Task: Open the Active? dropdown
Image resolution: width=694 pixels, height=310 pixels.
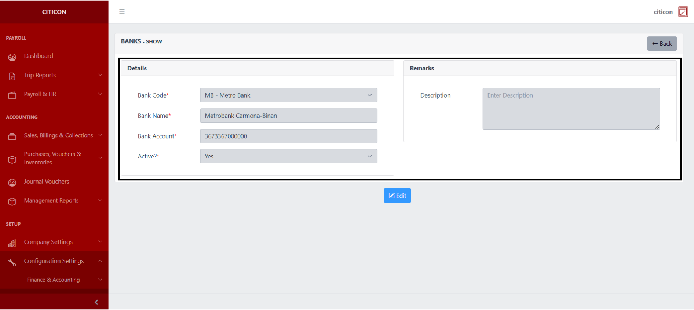Action: click(288, 156)
